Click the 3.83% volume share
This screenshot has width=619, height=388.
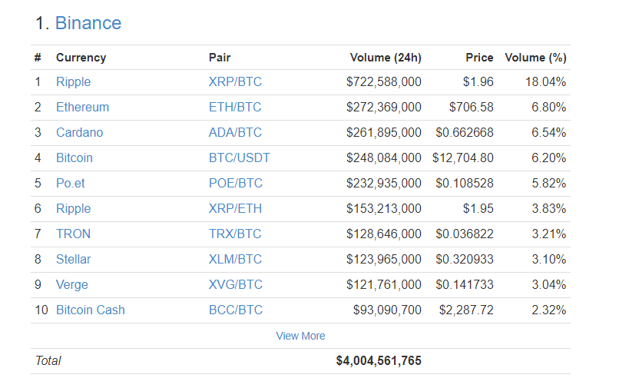click(x=549, y=208)
